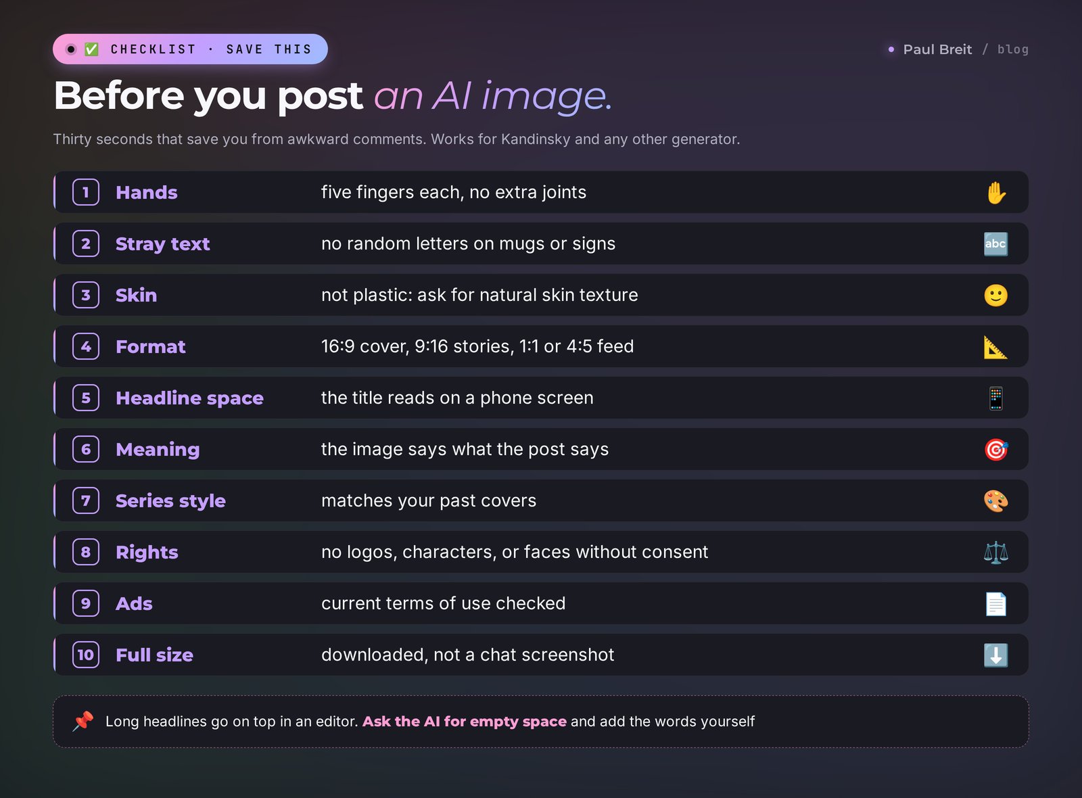Click the 'Thirty seconds that save you' subtitle
This screenshot has height=798, width=1082.
tap(396, 139)
